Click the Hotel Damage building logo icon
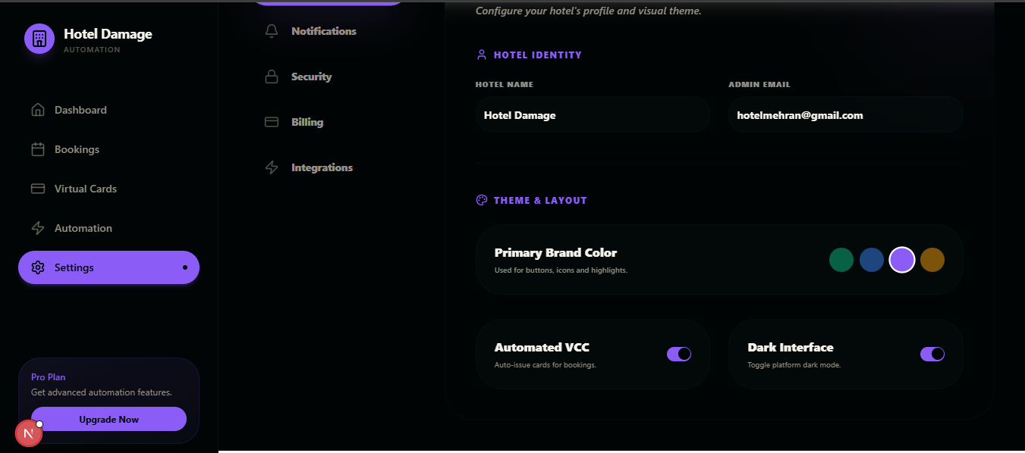Viewport: 1025px width, 453px height. (x=39, y=39)
